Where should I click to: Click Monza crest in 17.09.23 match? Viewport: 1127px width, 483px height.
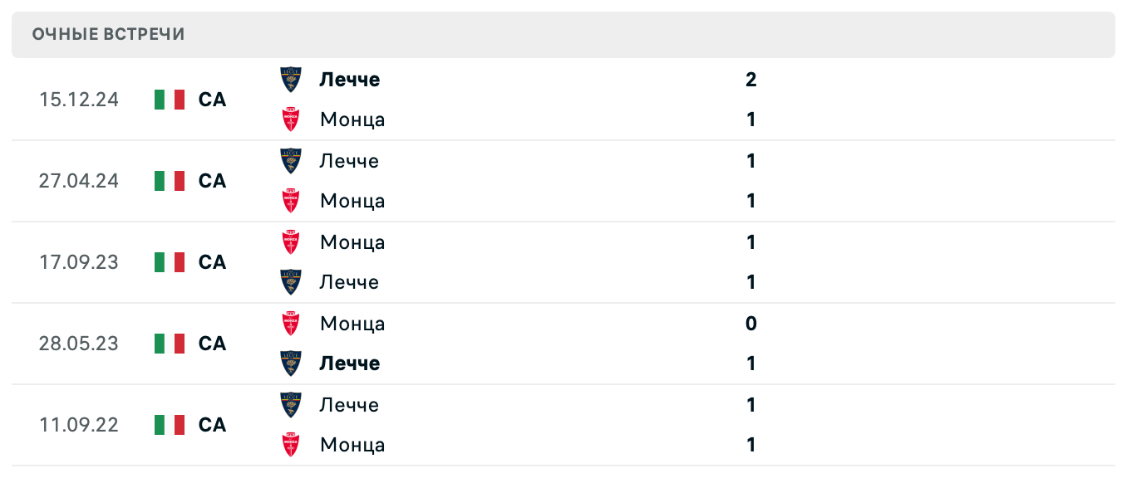click(291, 242)
